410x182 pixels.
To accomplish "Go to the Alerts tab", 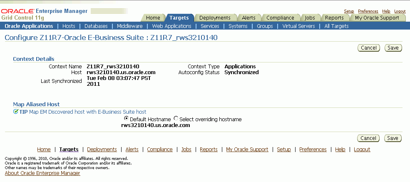I will 248,18.
